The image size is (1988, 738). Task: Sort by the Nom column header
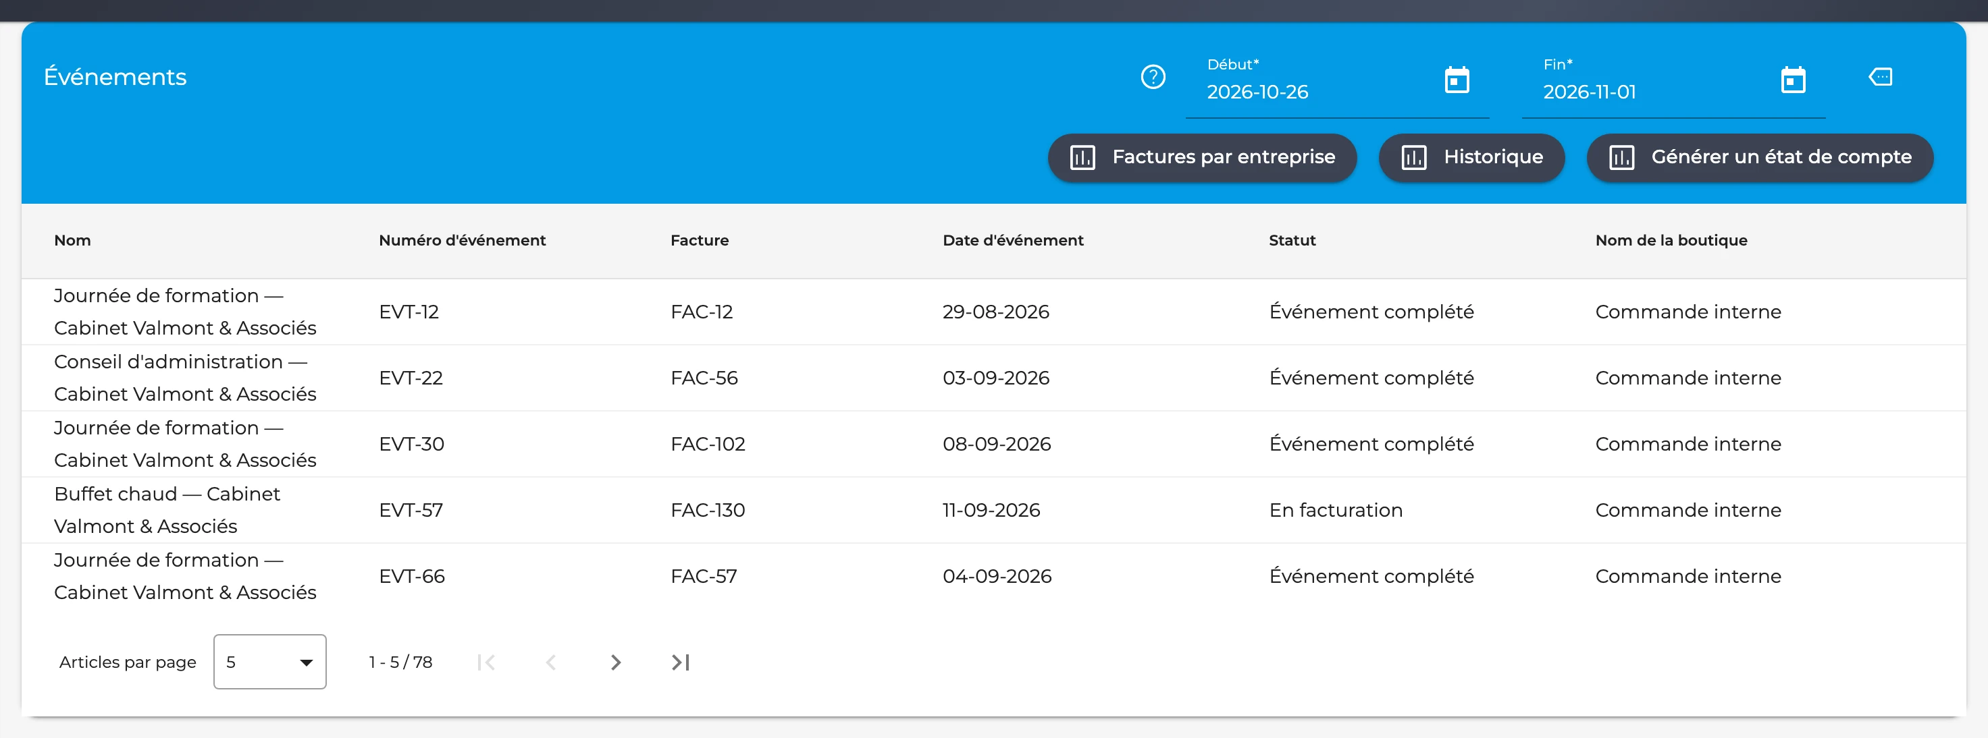72,241
